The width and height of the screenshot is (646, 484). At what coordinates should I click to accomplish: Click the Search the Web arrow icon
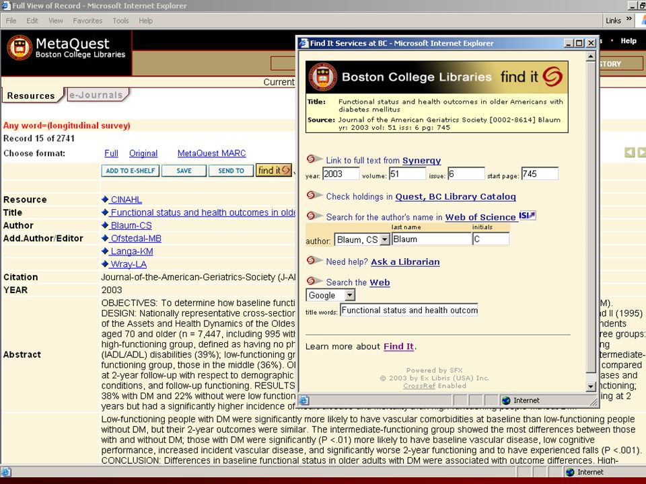tap(314, 281)
